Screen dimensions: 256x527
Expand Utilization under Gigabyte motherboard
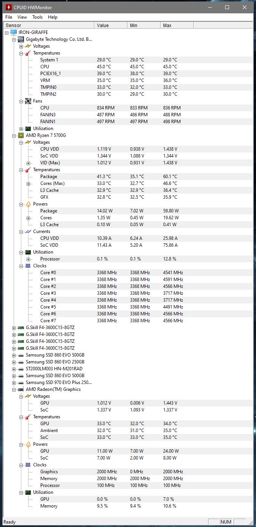pos(21,129)
